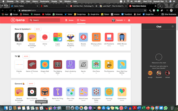Choose The Simpsons topic icon

pos(109,64)
